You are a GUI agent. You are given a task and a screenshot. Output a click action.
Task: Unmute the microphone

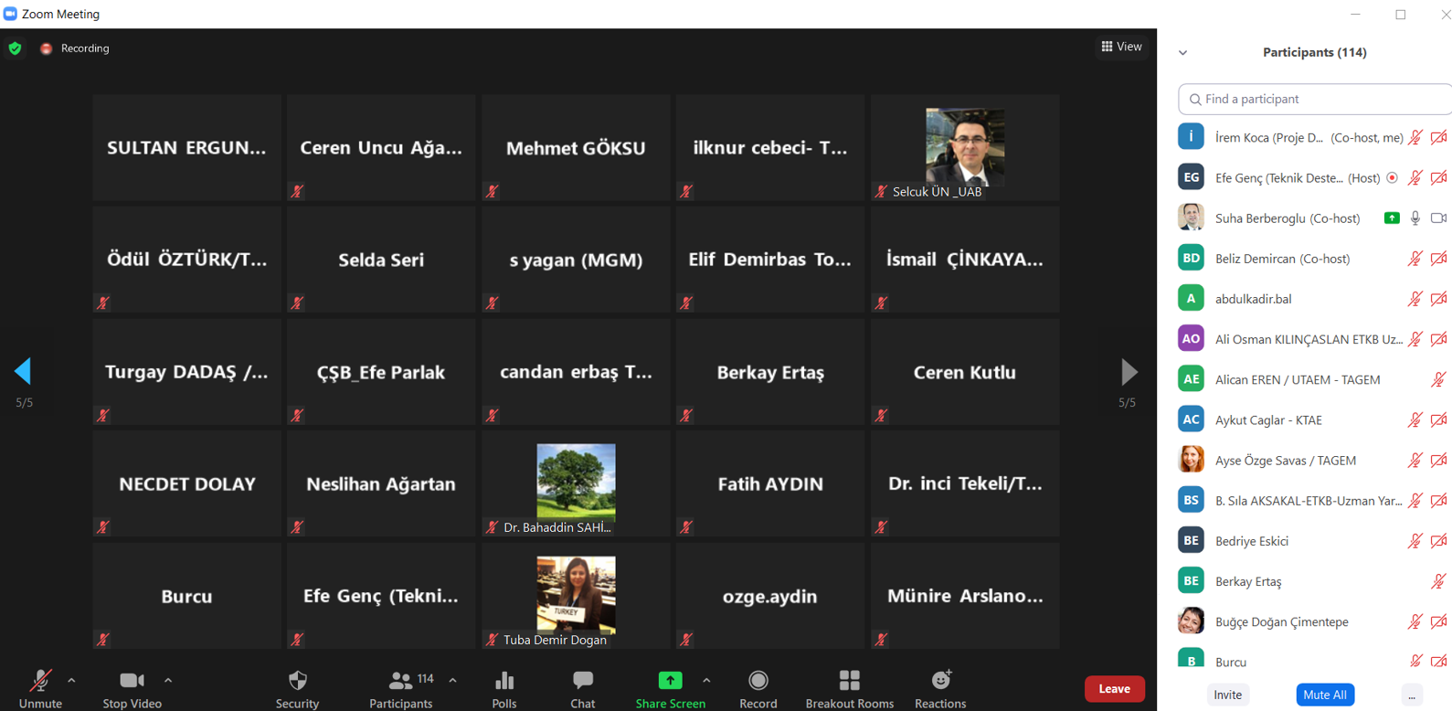(x=40, y=688)
